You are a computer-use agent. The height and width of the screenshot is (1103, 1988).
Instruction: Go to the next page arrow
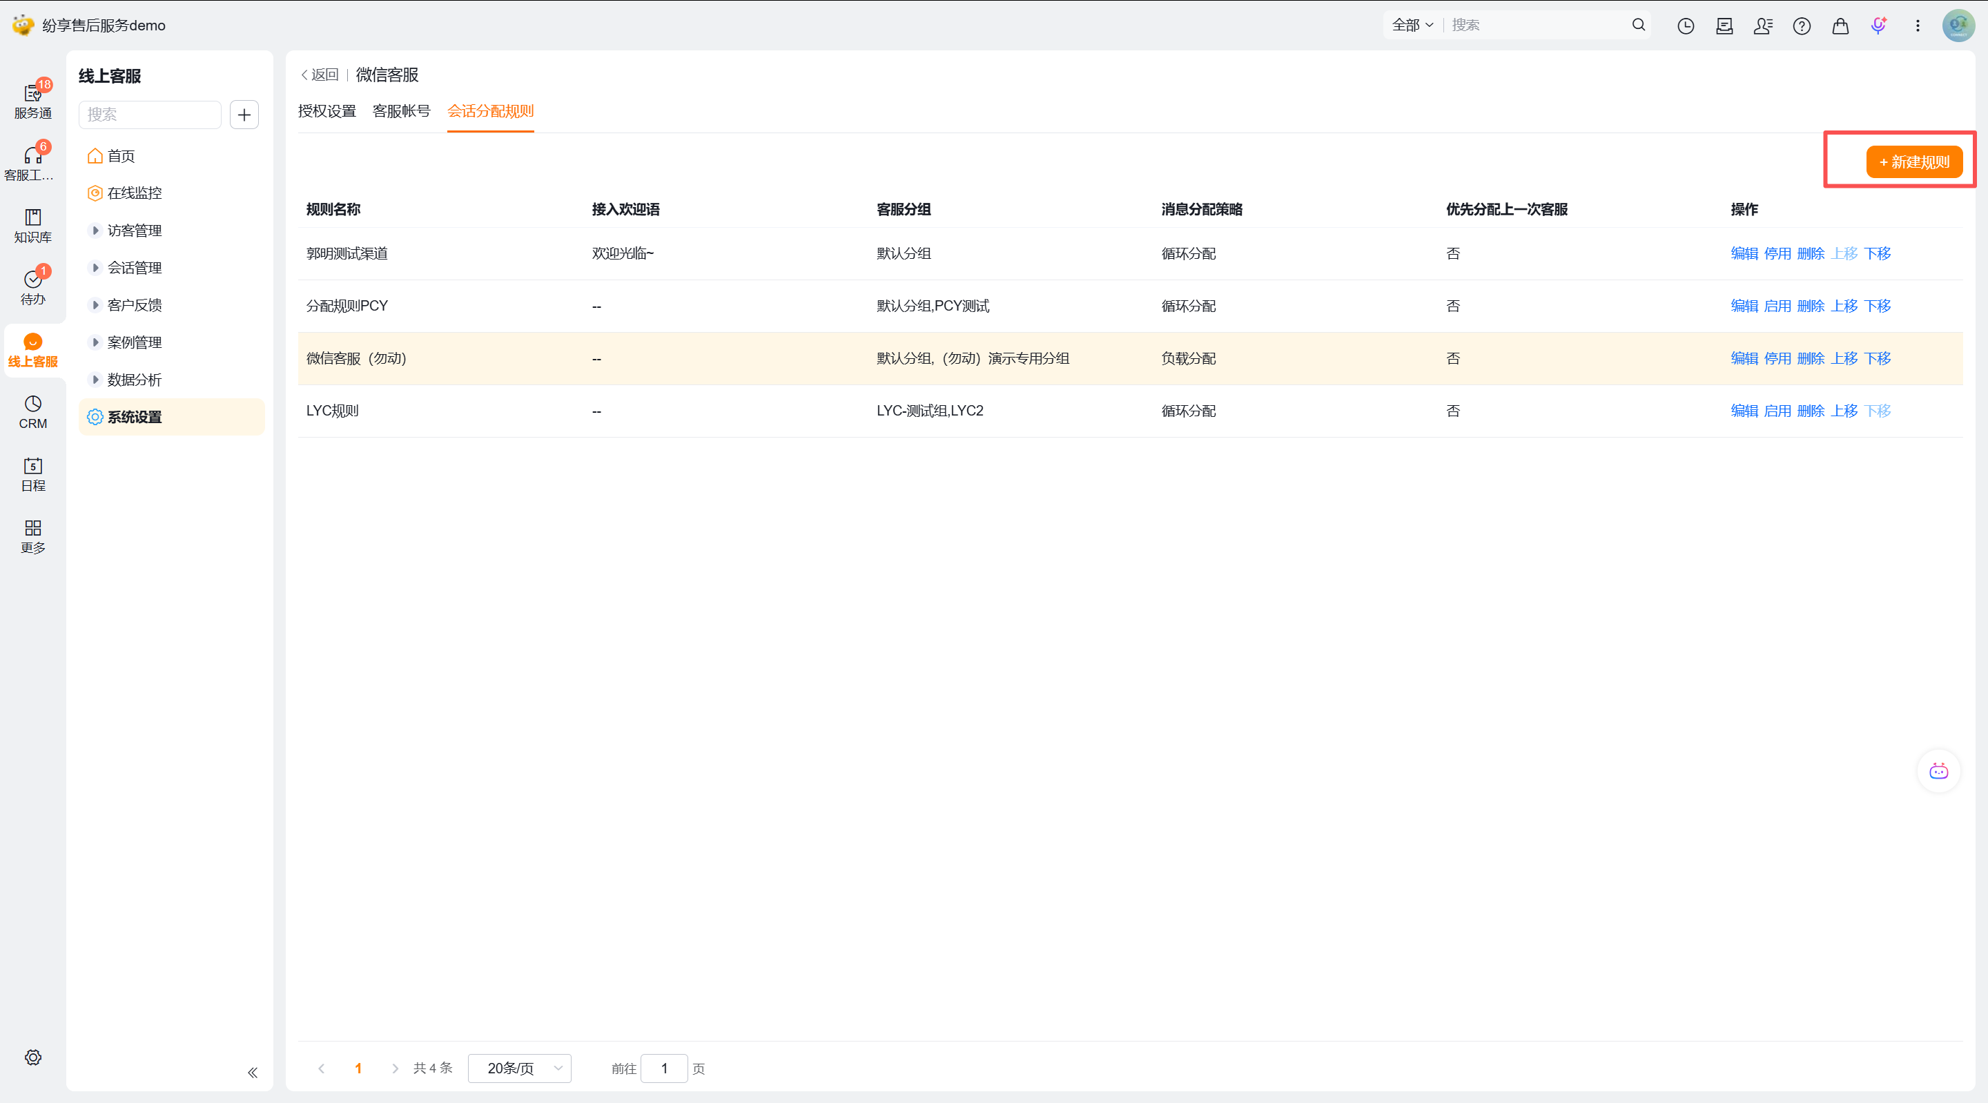tap(395, 1068)
